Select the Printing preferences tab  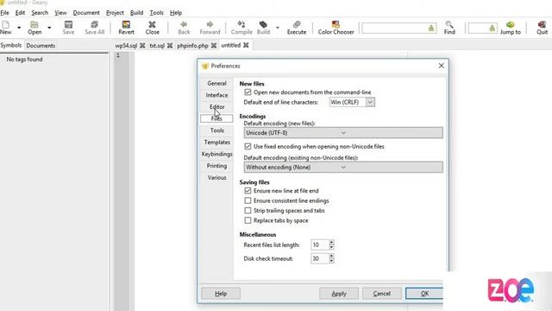point(216,166)
